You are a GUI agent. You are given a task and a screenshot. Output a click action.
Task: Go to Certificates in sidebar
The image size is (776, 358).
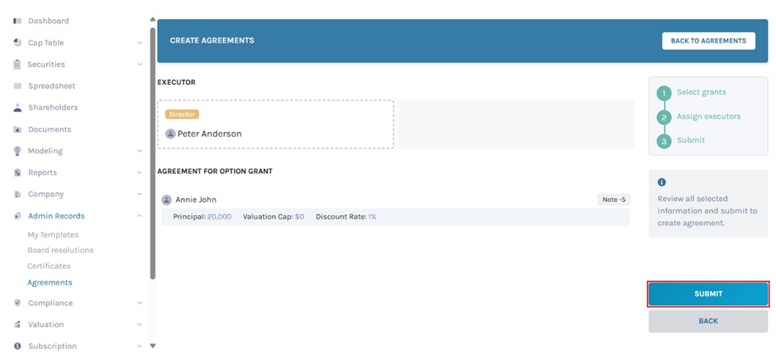coord(49,266)
